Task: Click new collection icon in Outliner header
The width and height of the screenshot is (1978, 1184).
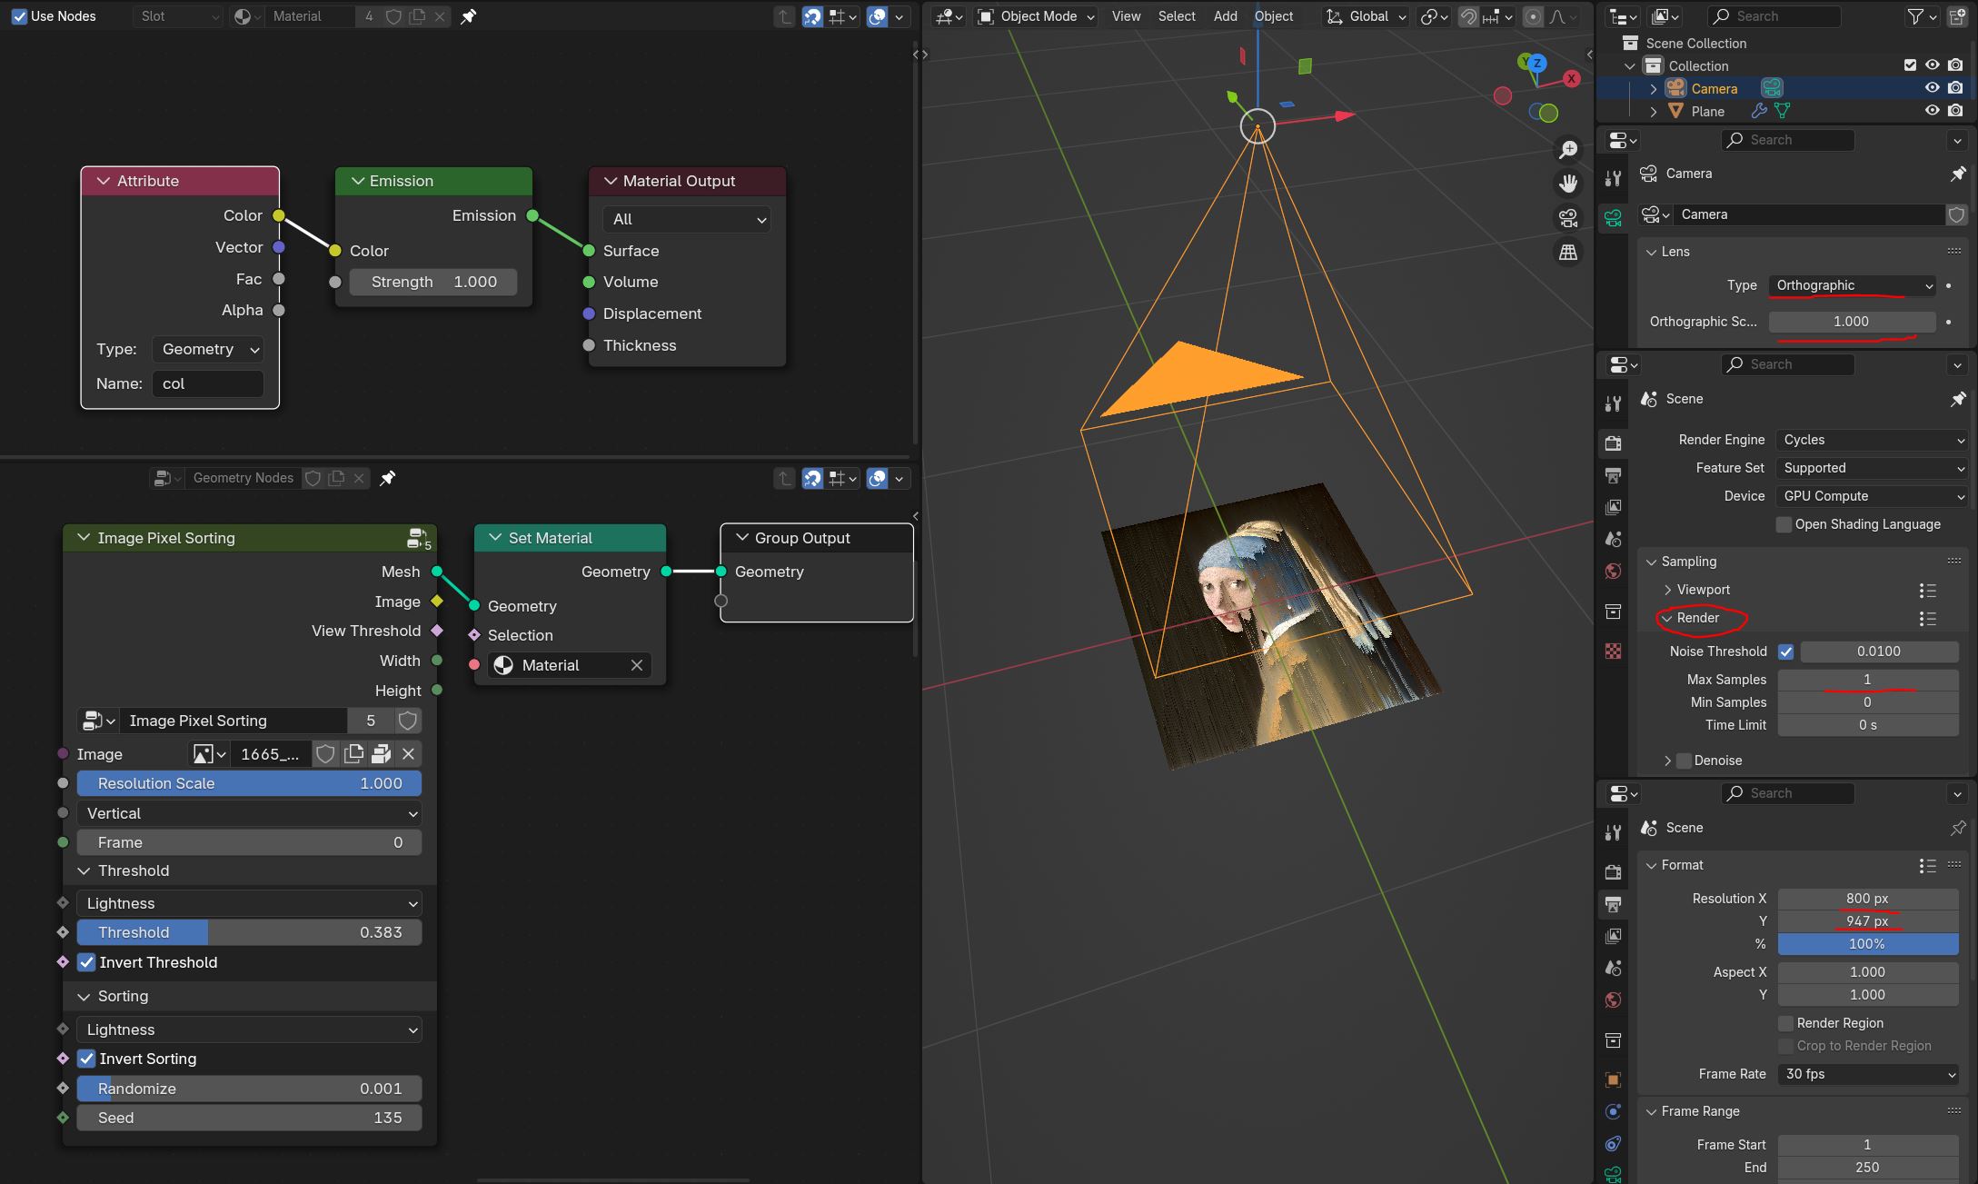Action: tap(1955, 16)
